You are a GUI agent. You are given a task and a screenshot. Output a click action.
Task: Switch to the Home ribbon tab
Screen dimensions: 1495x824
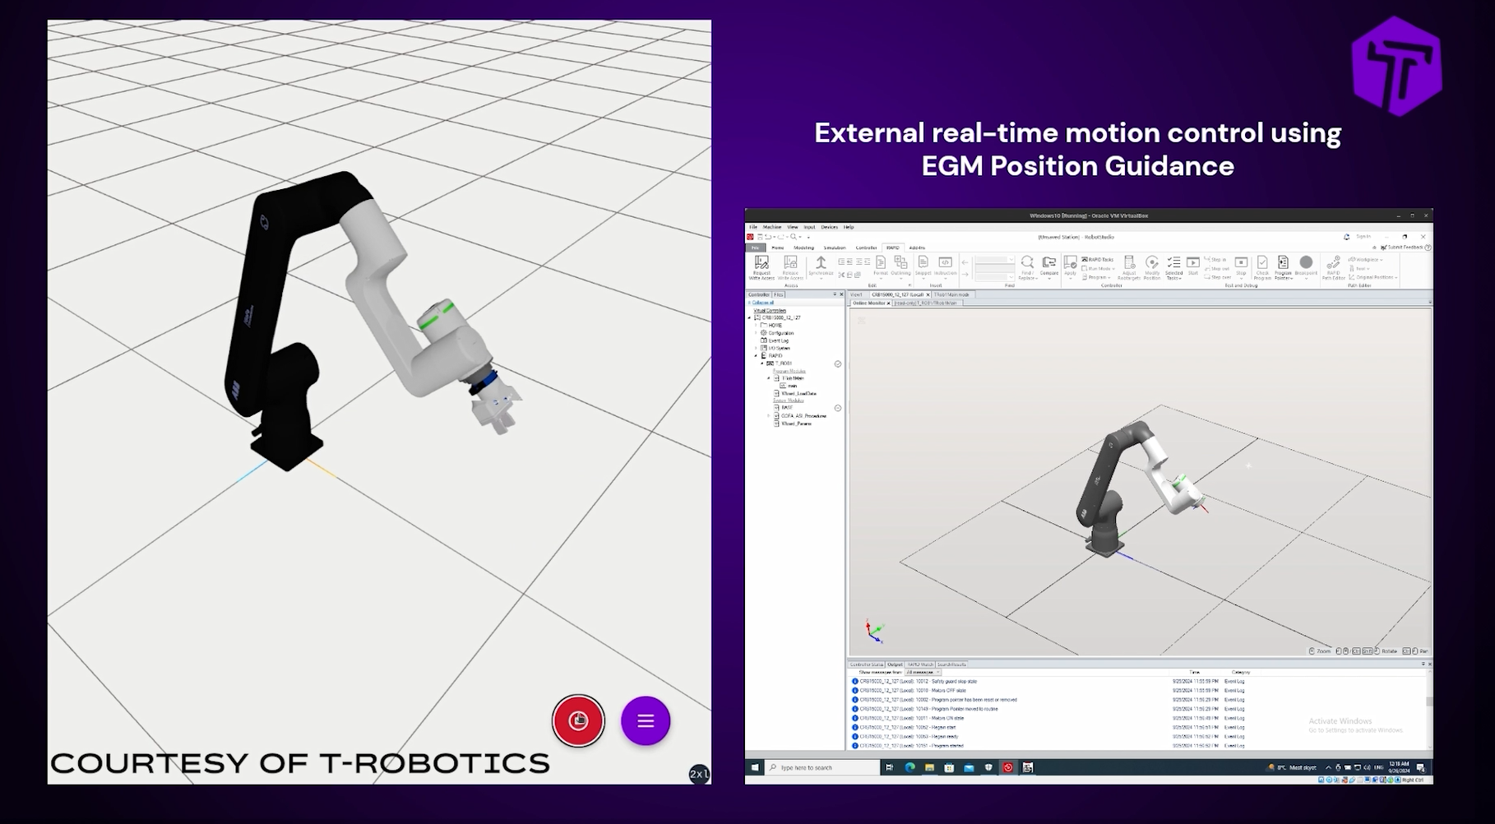click(x=778, y=248)
